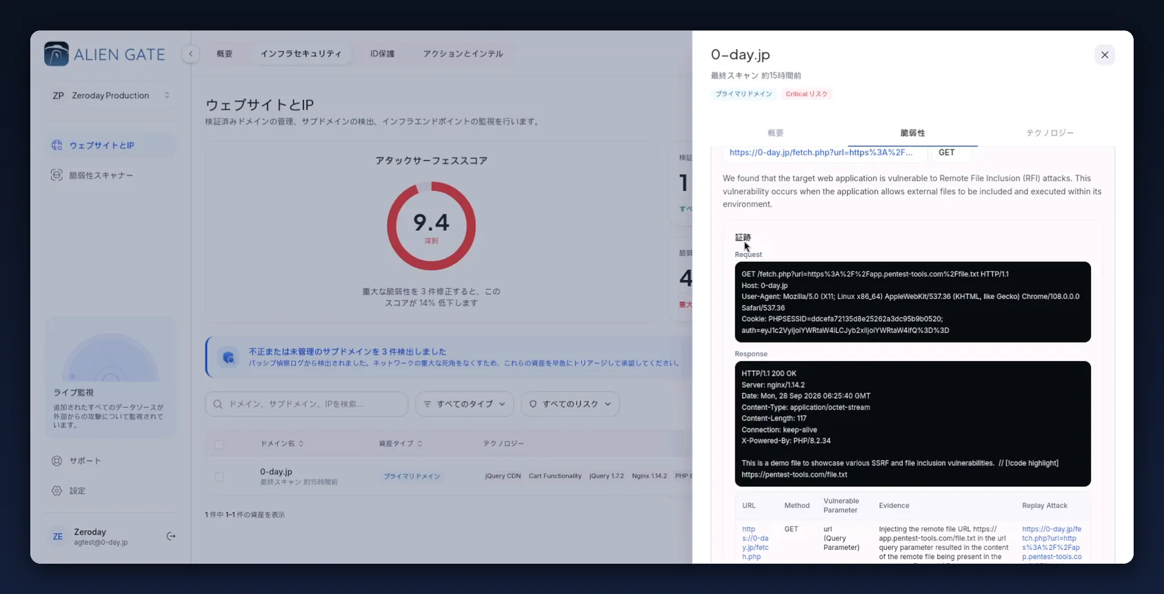Switch to the インフラセキュリティ tab

click(x=301, y=54)
